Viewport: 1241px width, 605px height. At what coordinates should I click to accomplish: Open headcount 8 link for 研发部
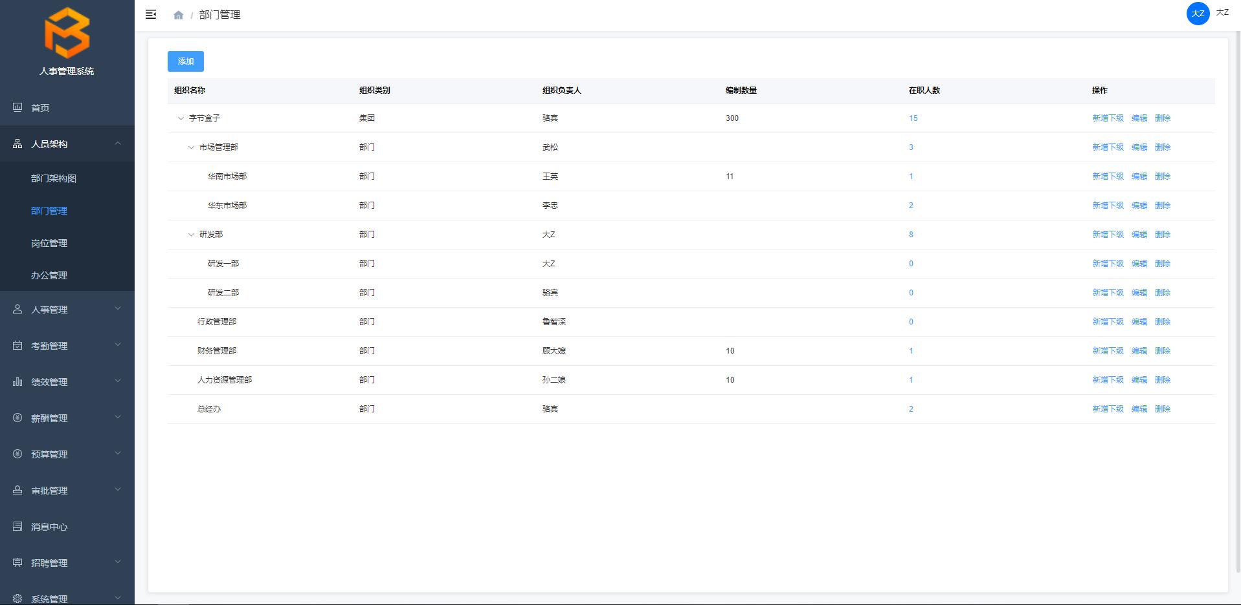(x=911, y=235)
